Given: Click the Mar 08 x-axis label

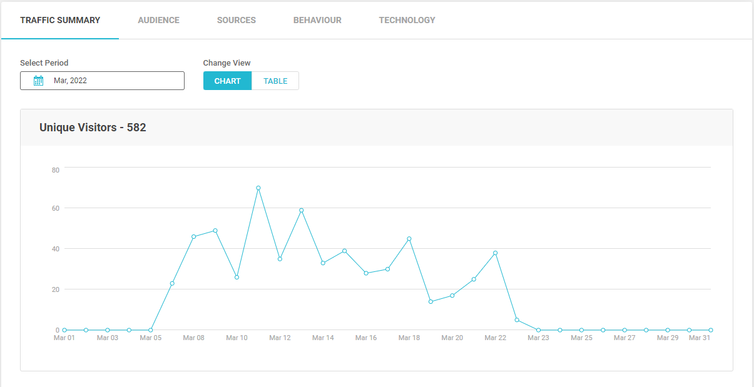Looking at the screenshot, I should pos(194,338).
